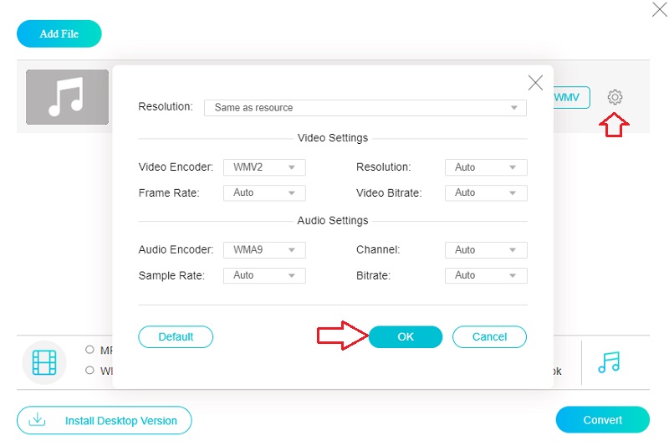Screen dimensions: 669x446
Task: Expand the Frame Rate dropdown
Action: (263, 192)
